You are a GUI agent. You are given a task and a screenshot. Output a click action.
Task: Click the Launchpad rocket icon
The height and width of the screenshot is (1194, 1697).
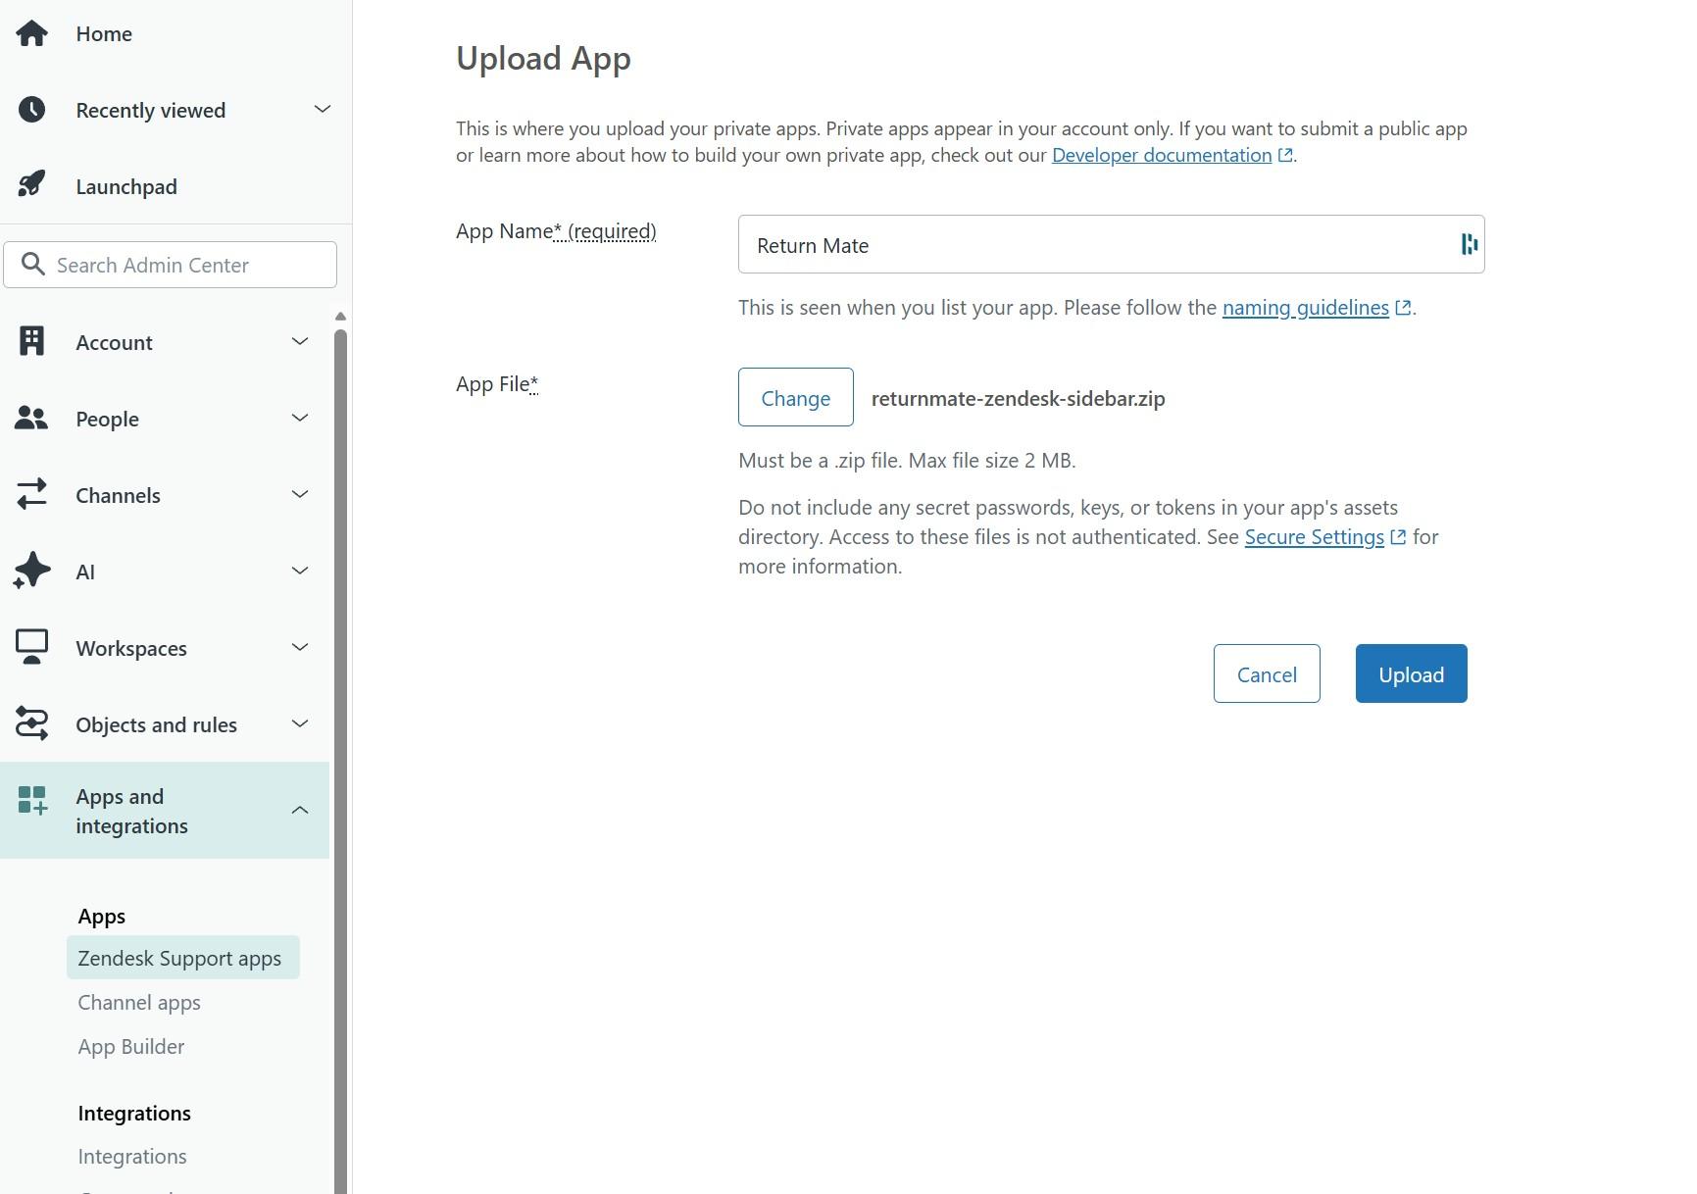pyautogui.click(x=31, y=184)
